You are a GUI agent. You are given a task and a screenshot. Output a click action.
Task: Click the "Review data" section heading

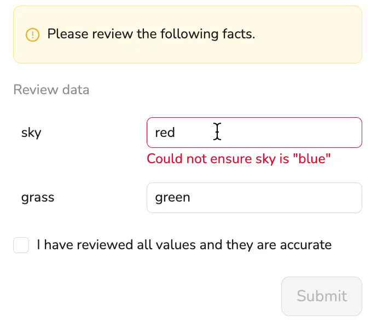[x=51, y=90]
